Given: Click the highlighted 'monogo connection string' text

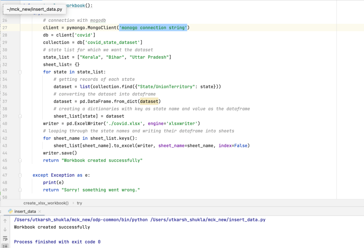Looking at the screenshot, I should pos(153,28).
